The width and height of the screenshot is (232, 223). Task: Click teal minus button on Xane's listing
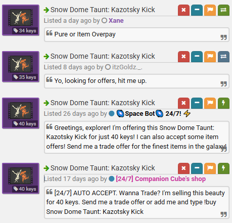click(197, 10)
